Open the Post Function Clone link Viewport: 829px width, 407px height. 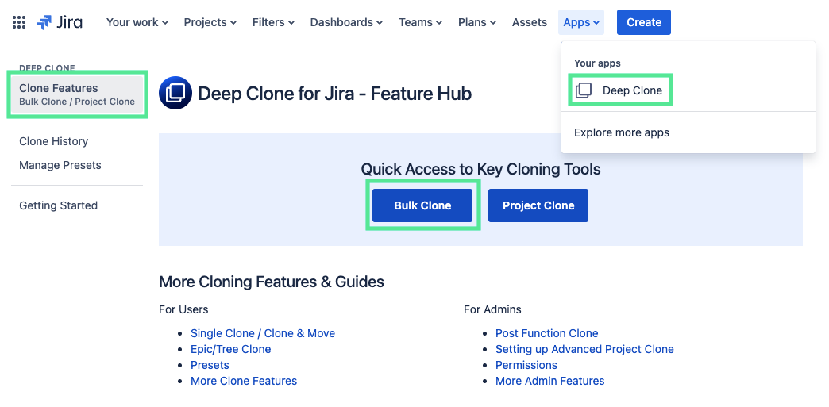pyautogui.click(x=546, y=333)
